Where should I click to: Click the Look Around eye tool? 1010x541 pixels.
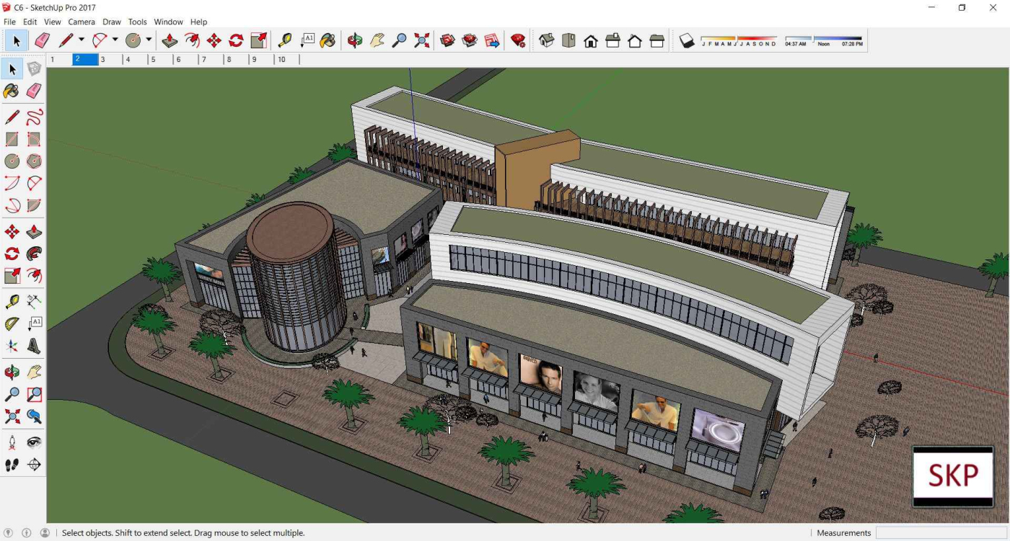[x=34, y=442]
